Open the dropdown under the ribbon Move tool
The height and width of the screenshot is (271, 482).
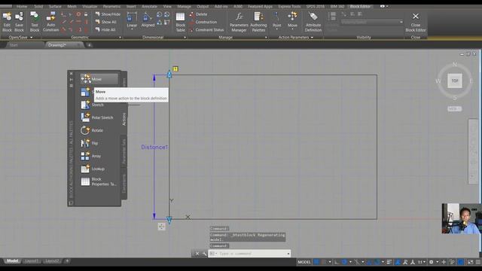(x=292, y=30)
